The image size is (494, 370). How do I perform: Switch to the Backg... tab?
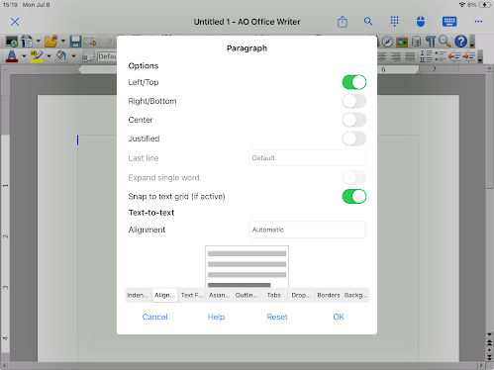point(355,295)
